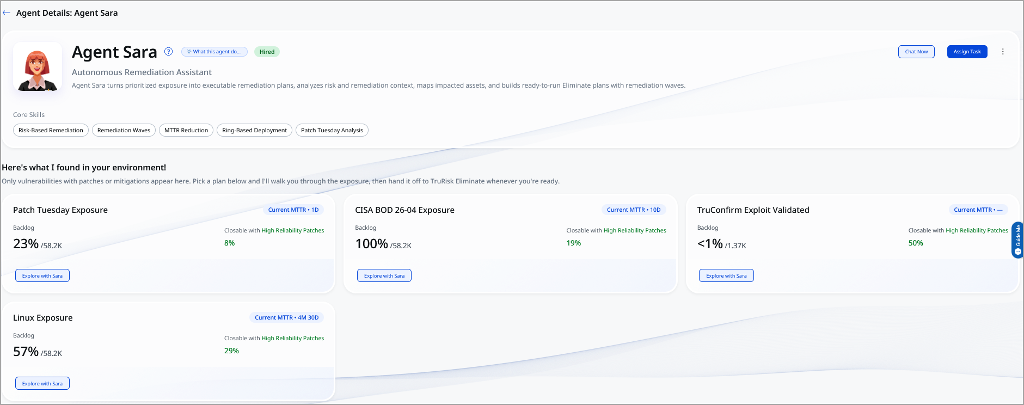Go back using the arrow icon

coord(7,13)
